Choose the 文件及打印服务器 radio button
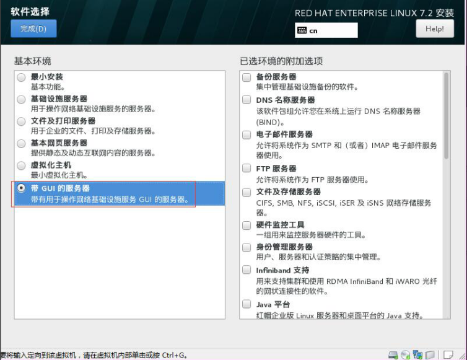Screen dimensions: 467x360 point(21,121)
